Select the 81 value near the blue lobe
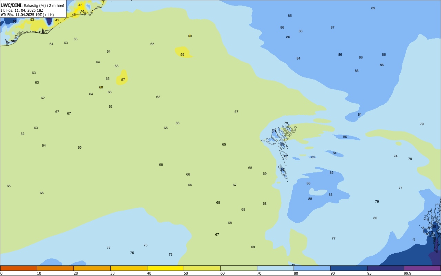 (x=360, y=115)
